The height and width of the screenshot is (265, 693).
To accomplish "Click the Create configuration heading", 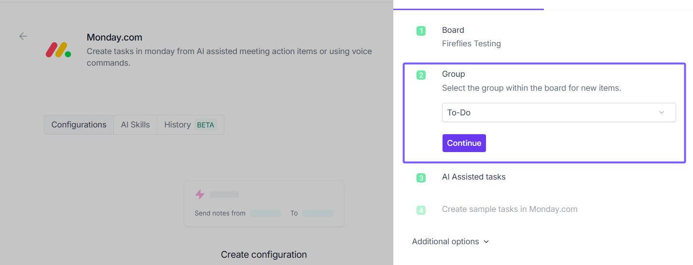I will click(263, 254).
